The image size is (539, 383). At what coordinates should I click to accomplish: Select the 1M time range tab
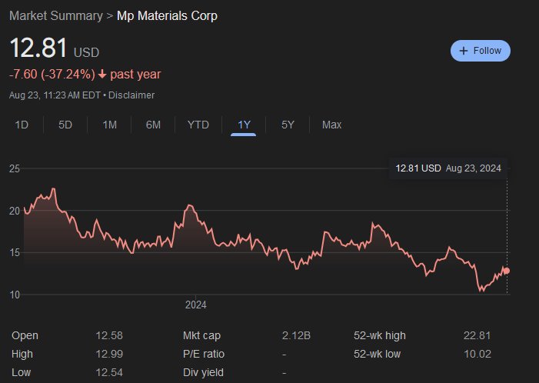110,125
